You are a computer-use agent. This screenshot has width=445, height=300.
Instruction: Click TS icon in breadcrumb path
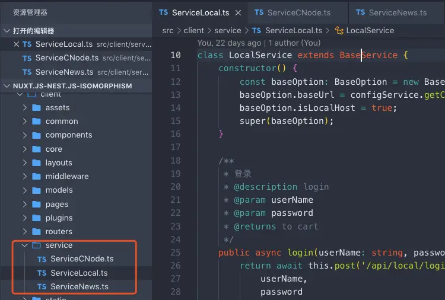pyautogui.click(x=256, y=30)
